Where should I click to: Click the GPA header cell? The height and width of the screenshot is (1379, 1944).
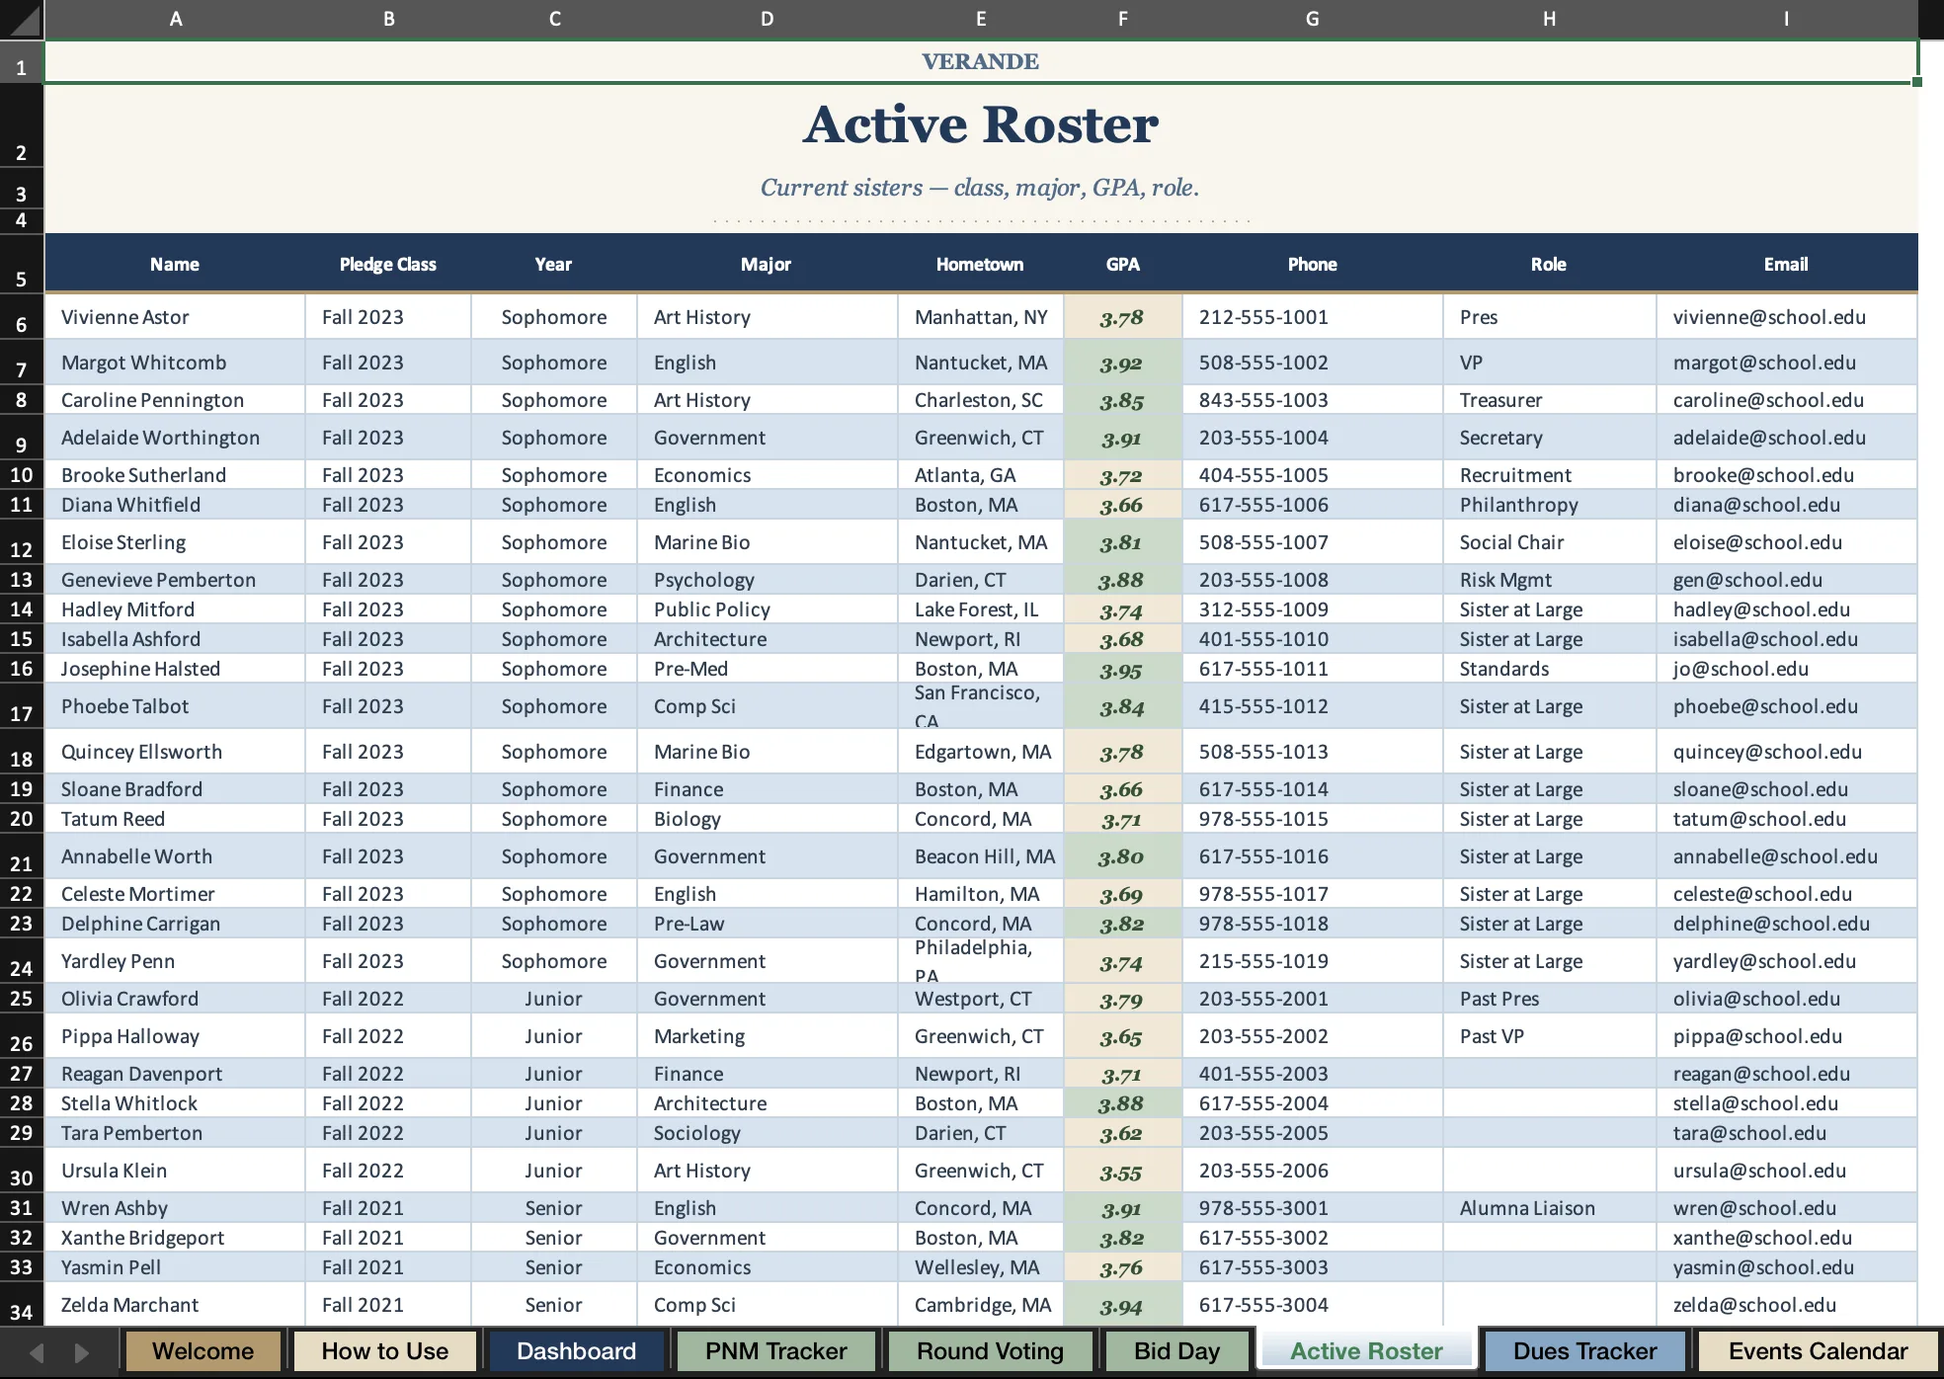1123,264
